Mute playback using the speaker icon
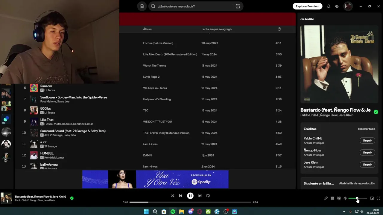The width and height of the screenshot is (383, 215). [x=345, y=198]
